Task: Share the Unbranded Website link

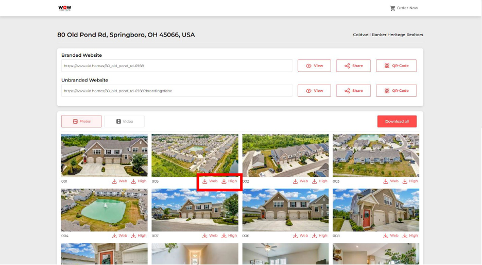Action: (x=353, y=91)
